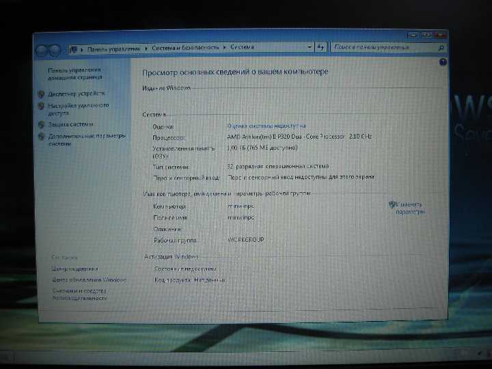Expand the arrow before Панель управления breadcrumb
This screenshot has height=369, width=492.
click(82, 49)
